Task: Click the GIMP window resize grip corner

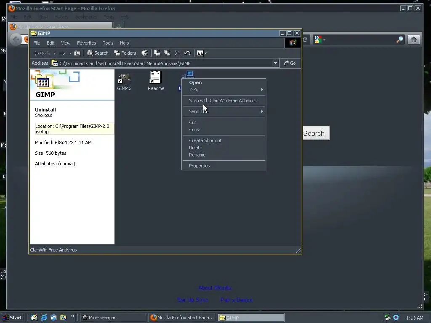Action: pos(298,250)
